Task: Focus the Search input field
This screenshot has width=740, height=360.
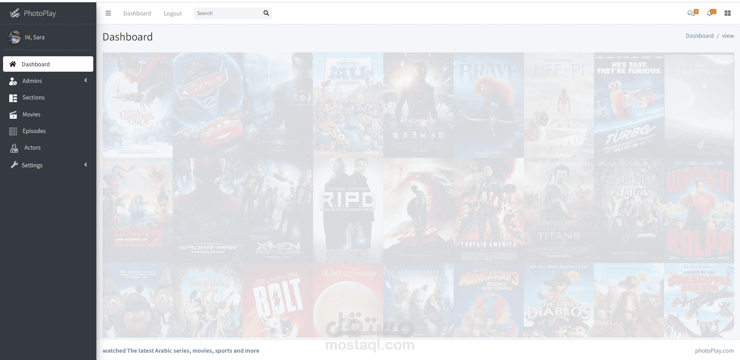Action: (x=227, y=13)
